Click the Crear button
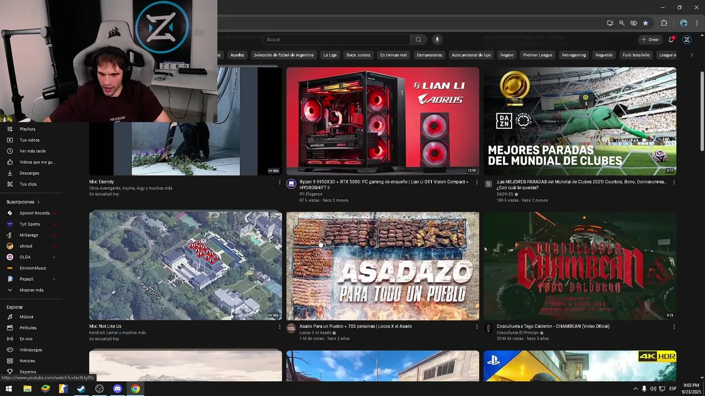The width and height of the screenshot is (705, 396). coord(650,40)
